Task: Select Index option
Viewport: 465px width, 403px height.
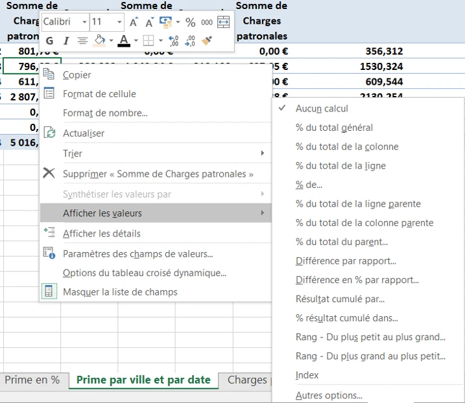Action: tap(368, 375)
